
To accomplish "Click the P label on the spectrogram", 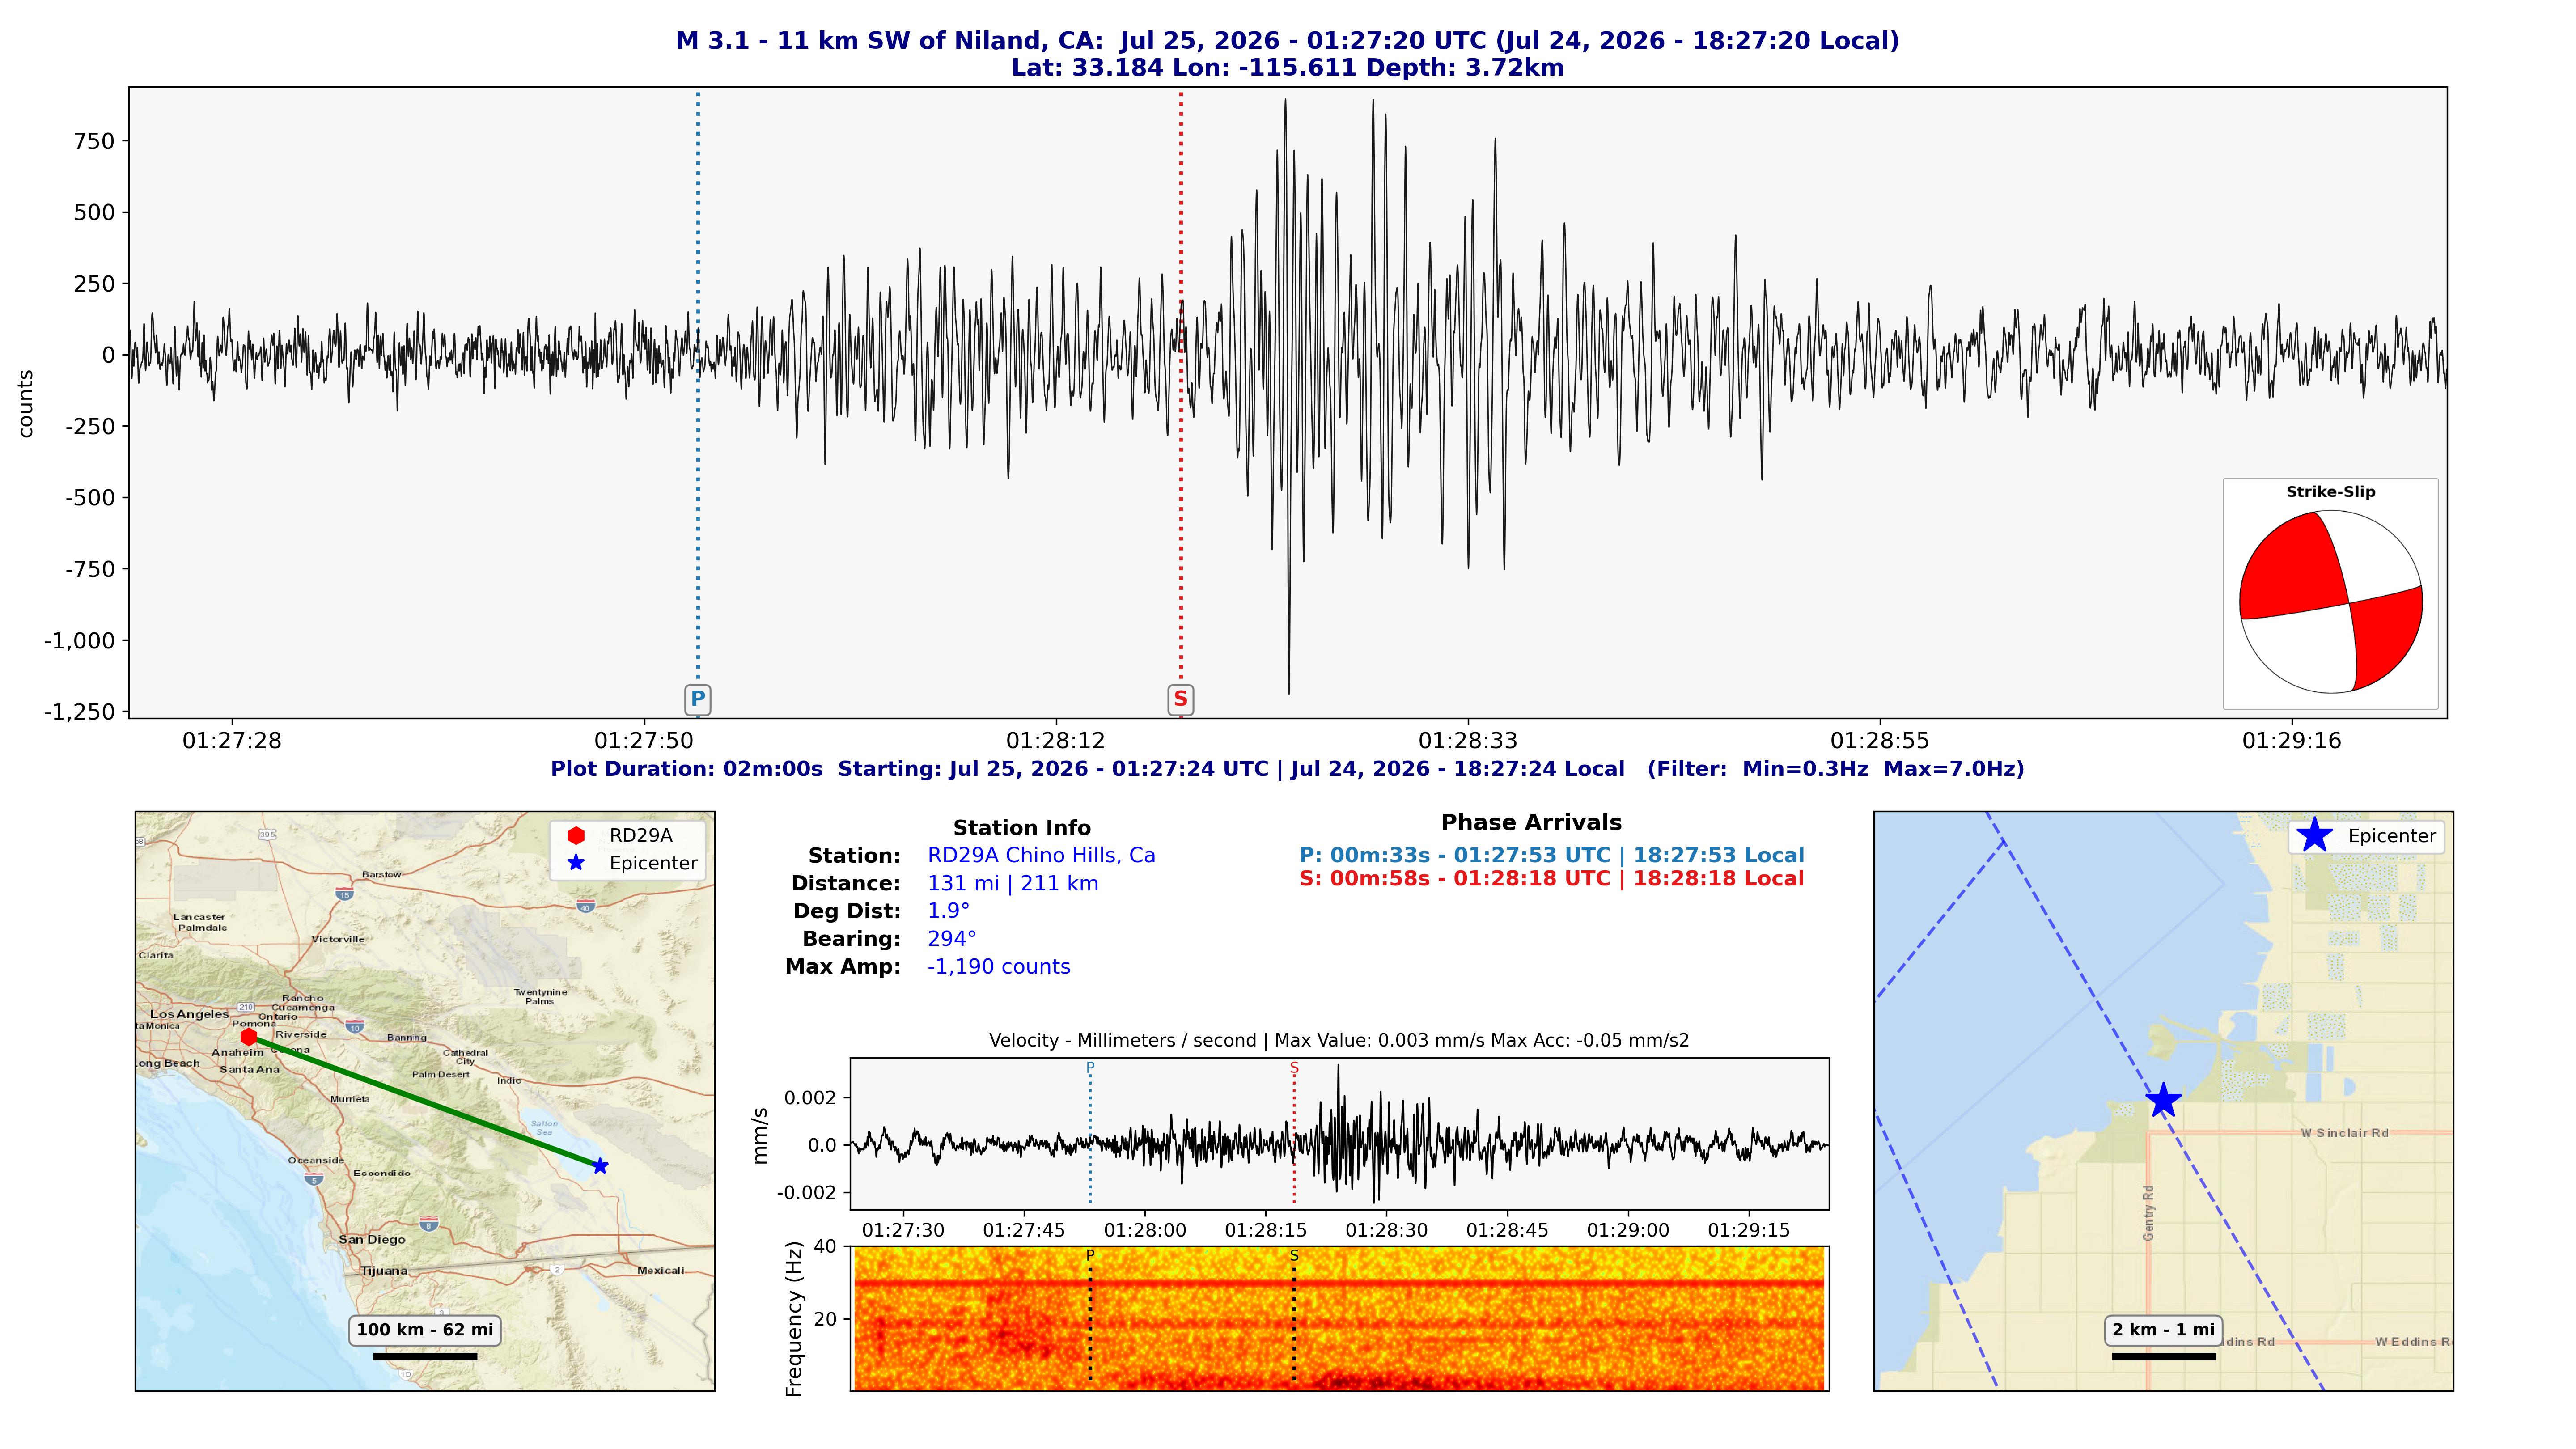I will pyautogui.click(x=1090, y=1255).
